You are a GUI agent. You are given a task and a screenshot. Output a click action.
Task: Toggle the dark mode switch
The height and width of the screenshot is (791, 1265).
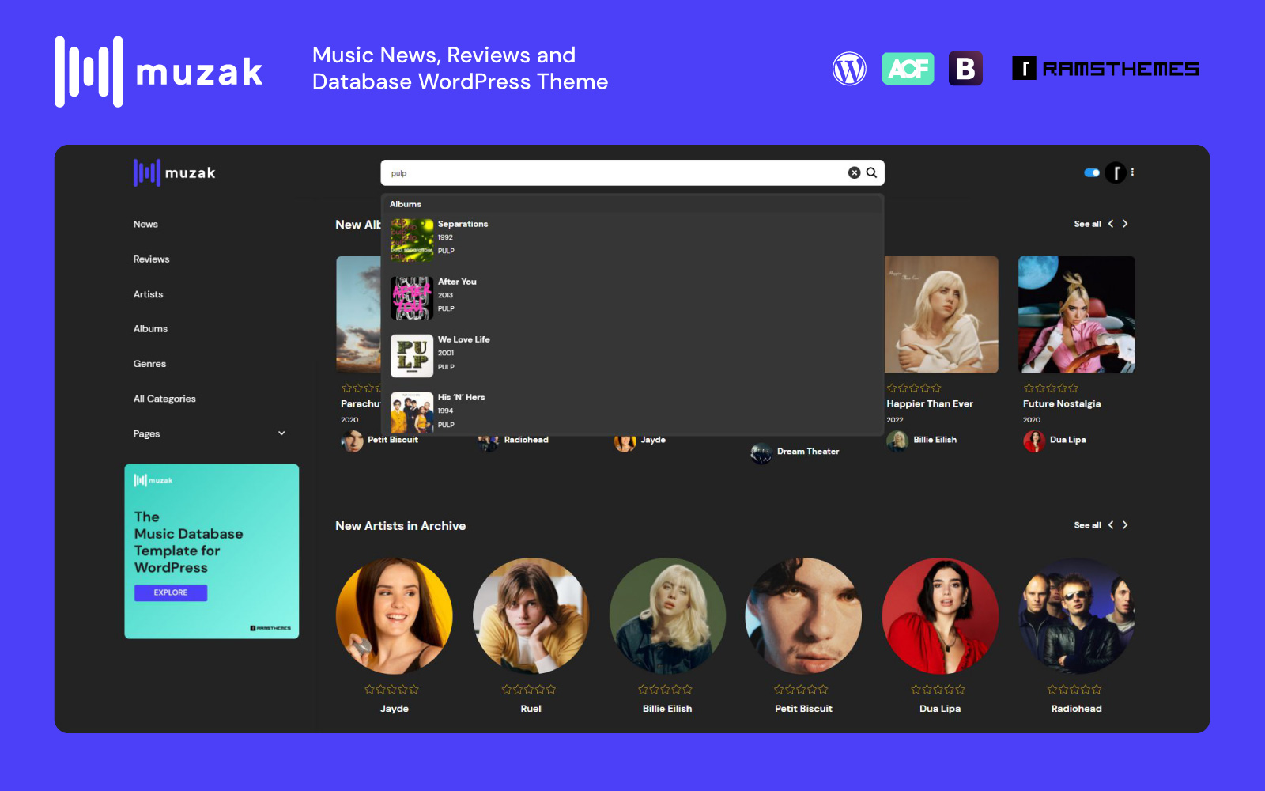pos(1092,172)
